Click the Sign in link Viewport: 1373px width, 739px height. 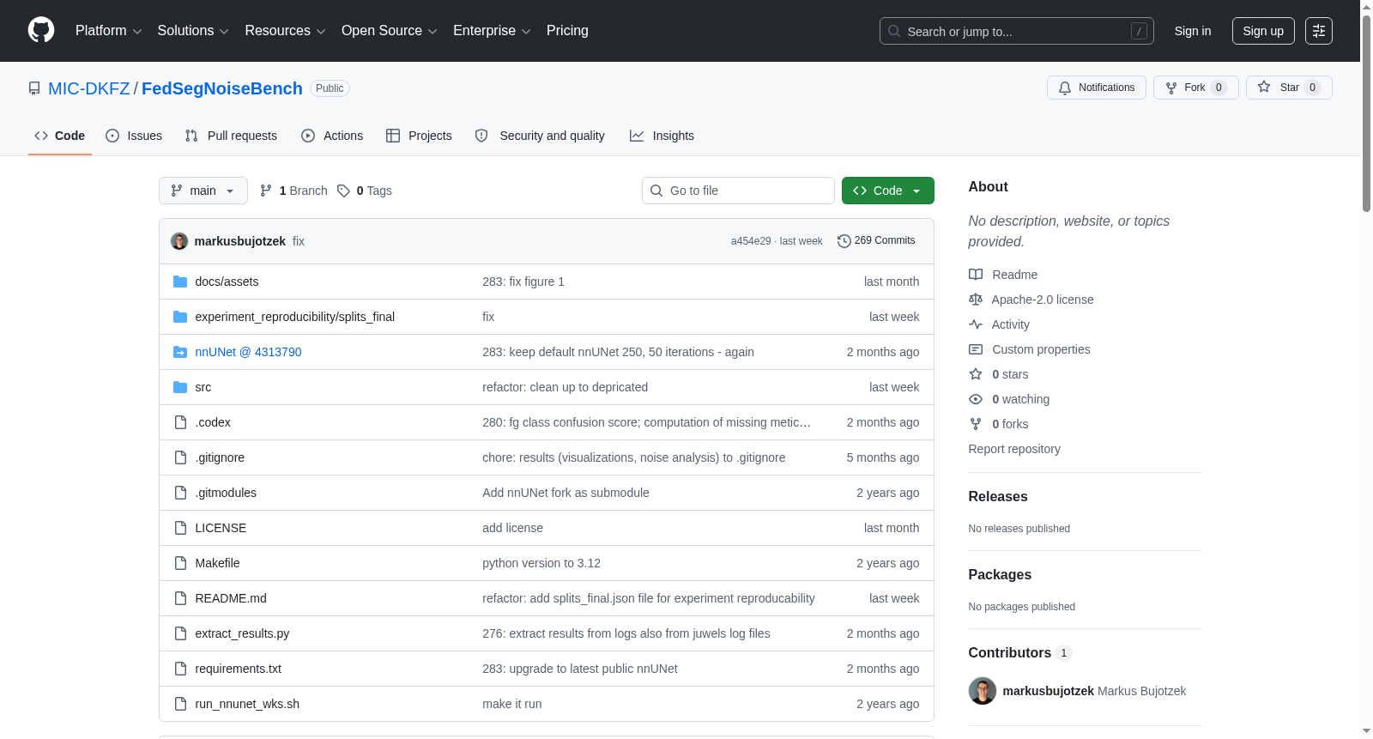point(1193,31)
